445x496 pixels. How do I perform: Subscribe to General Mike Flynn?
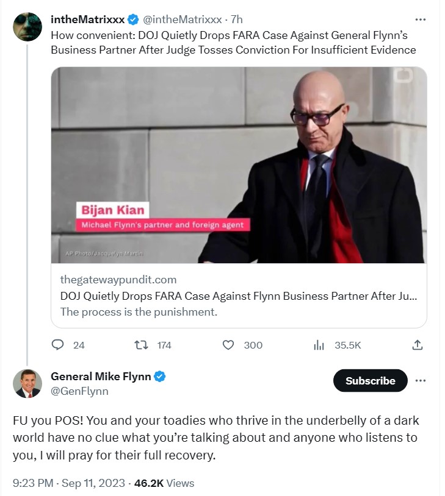coord(370,381)
